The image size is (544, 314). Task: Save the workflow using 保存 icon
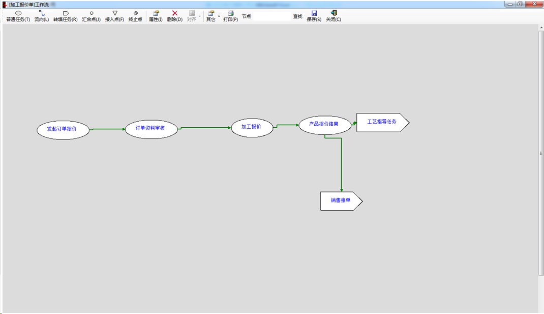(x=314, y=16)
